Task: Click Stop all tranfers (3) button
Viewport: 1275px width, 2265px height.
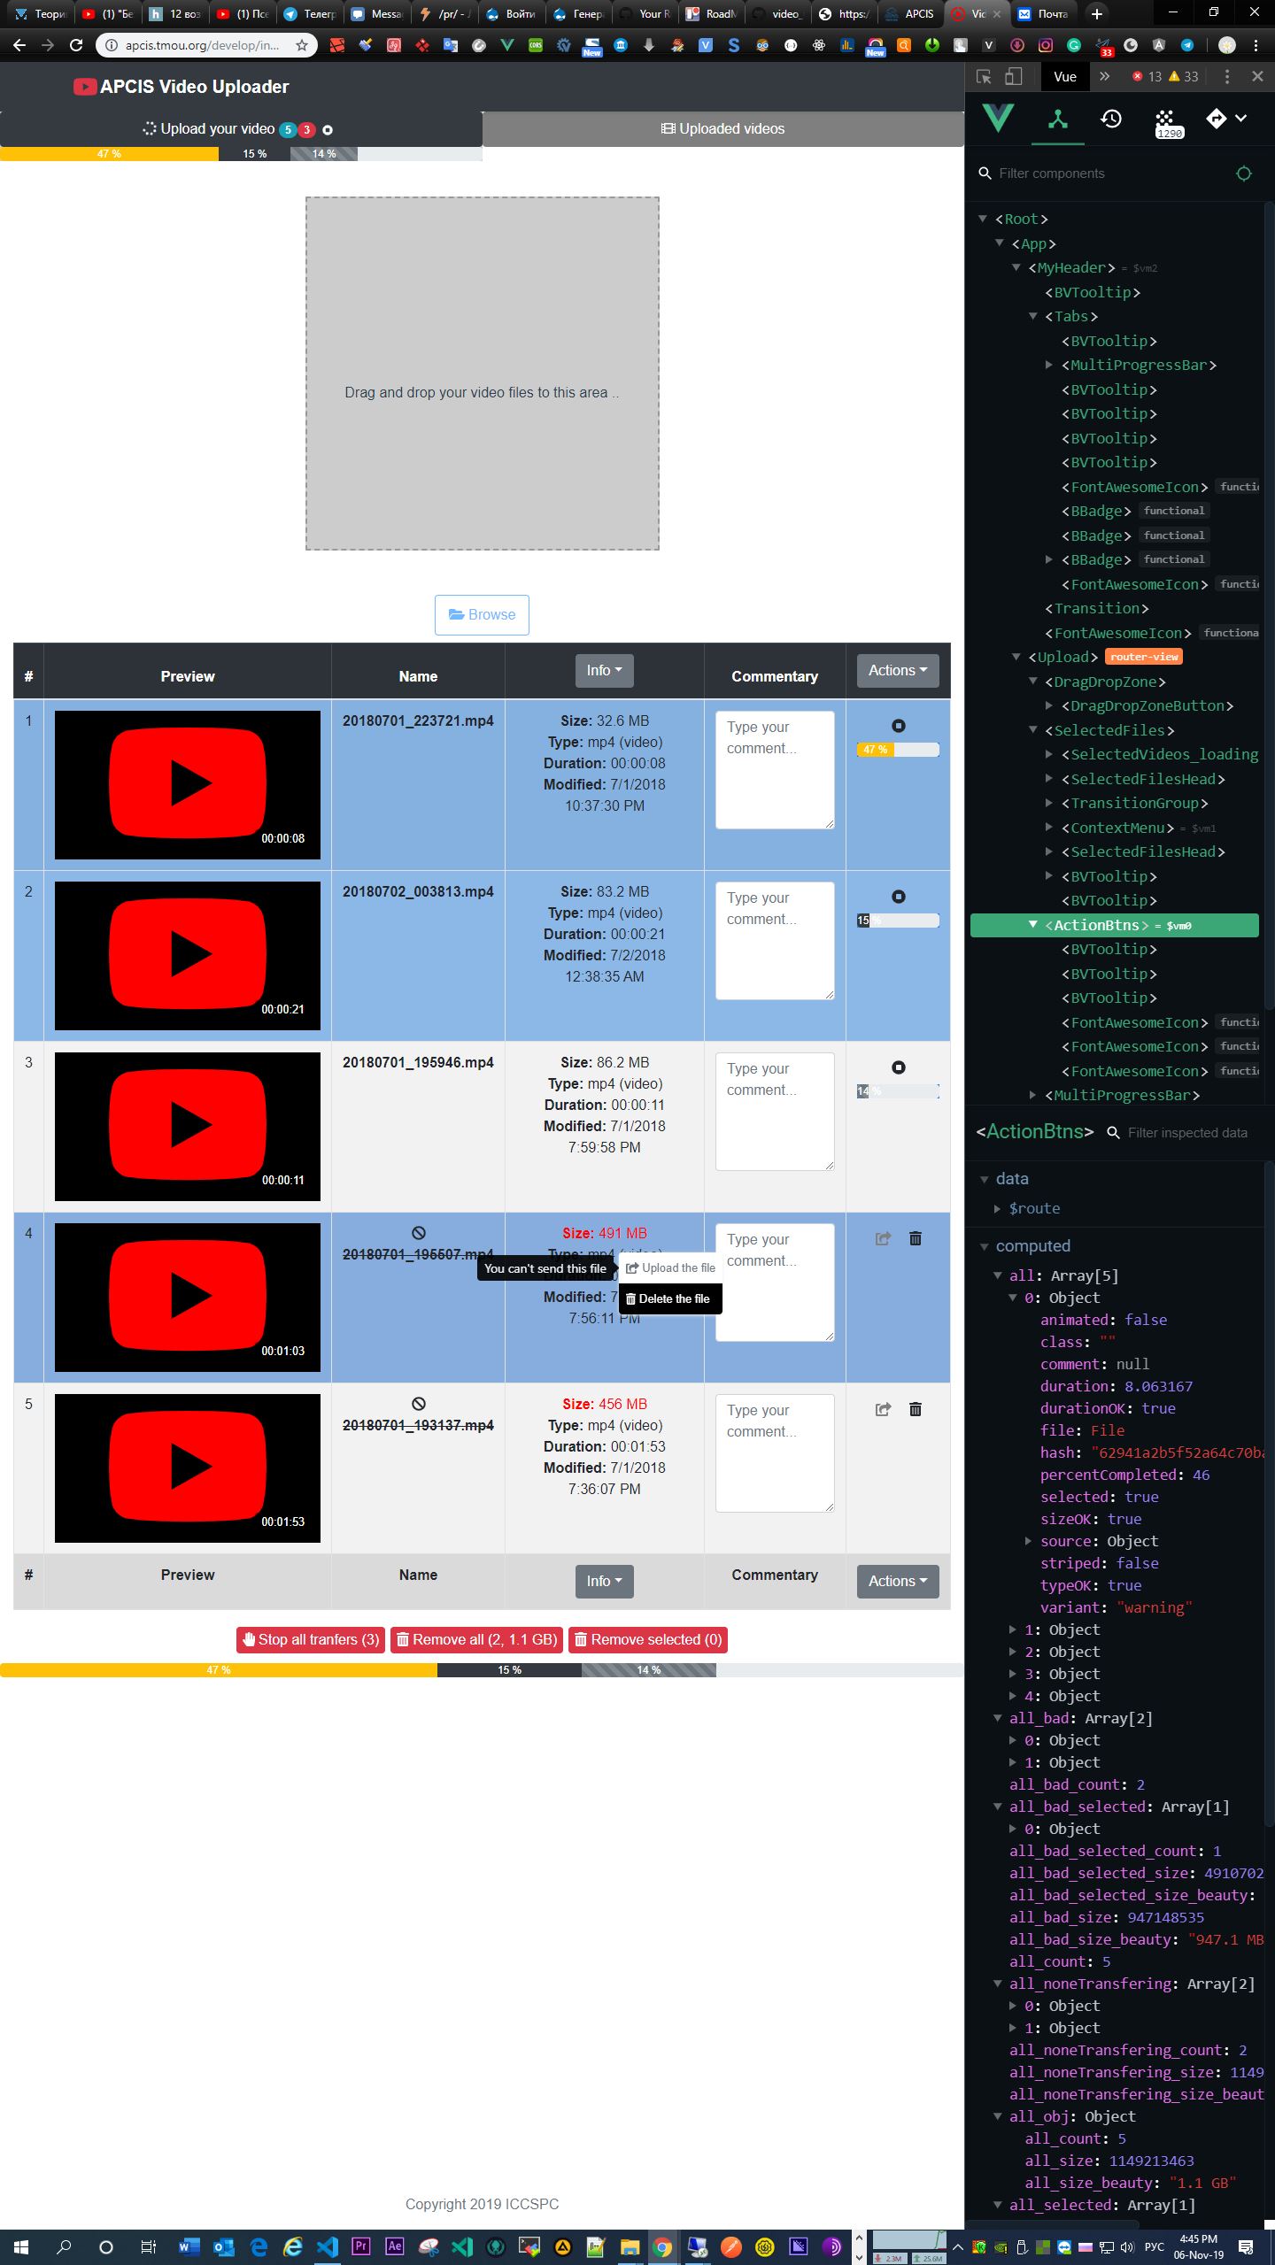Action: coord(311,1640)
